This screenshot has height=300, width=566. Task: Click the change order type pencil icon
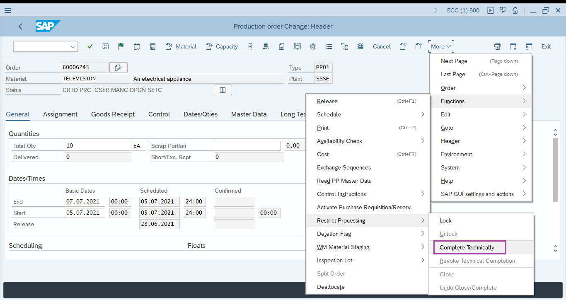[x=119, y=68]
